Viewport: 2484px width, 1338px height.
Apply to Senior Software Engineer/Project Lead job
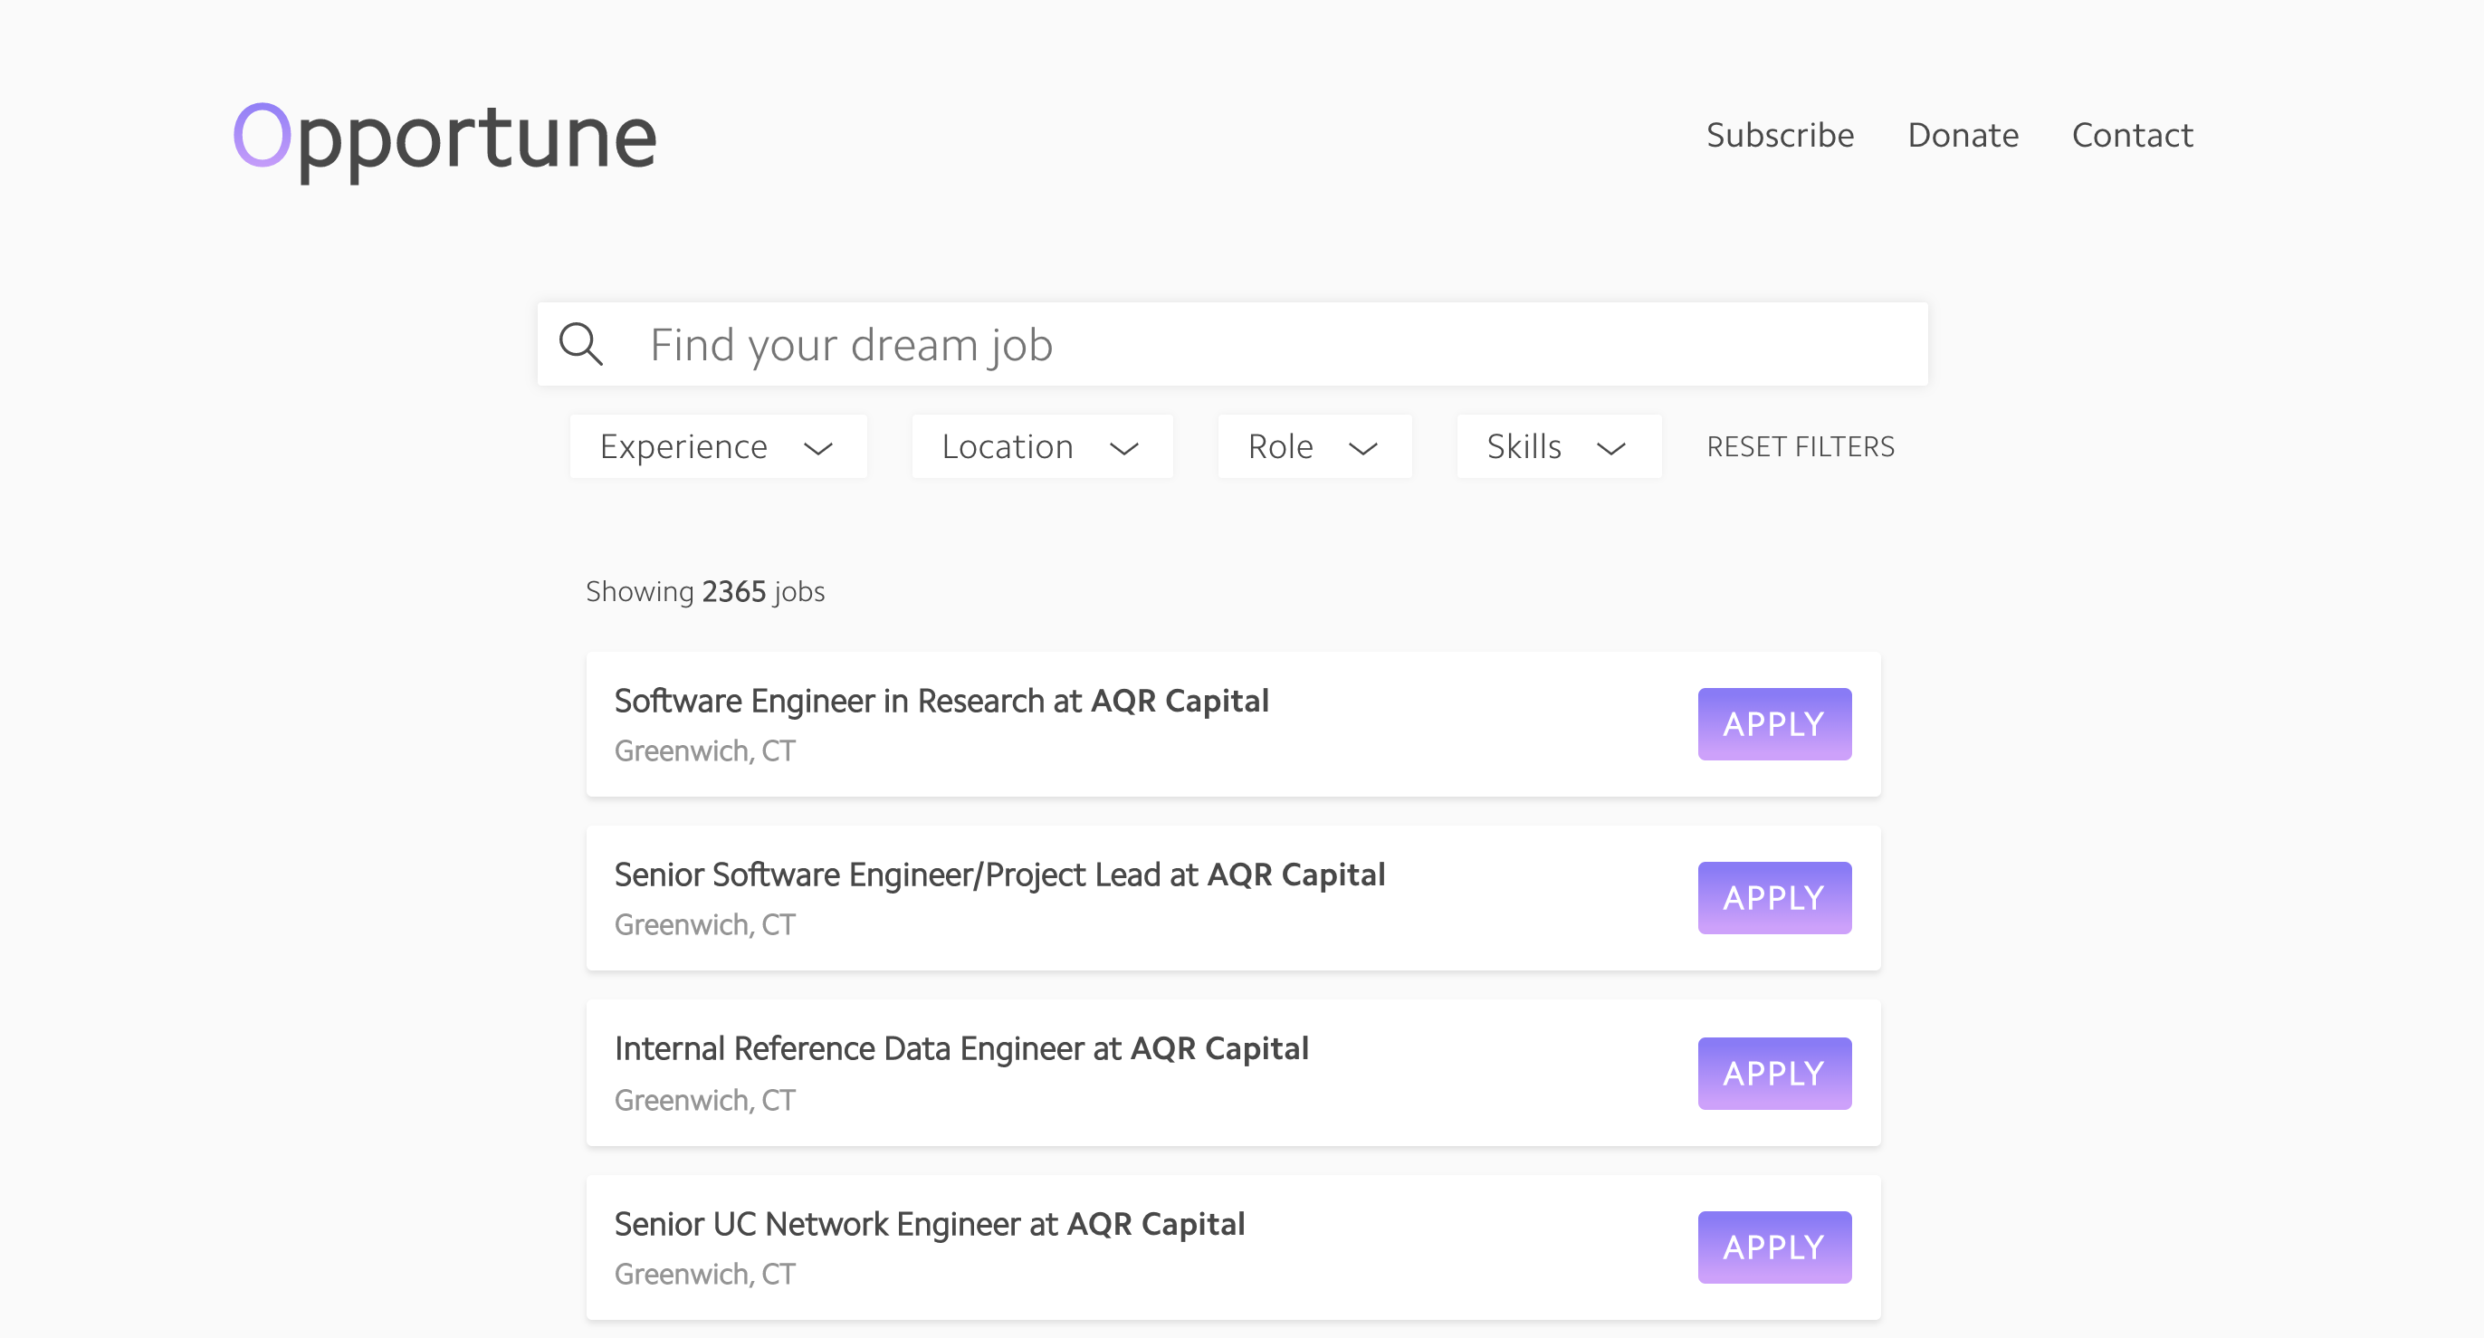(x=1772, y=897)
